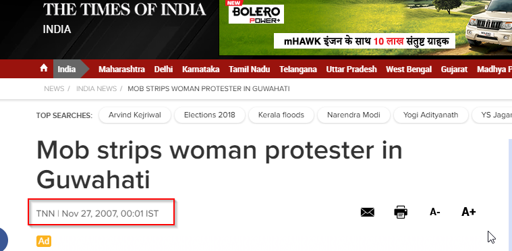The image size is (512, 251).
Task: Click the Bolero Power+ banner advertisement
Action: [366, 28]
